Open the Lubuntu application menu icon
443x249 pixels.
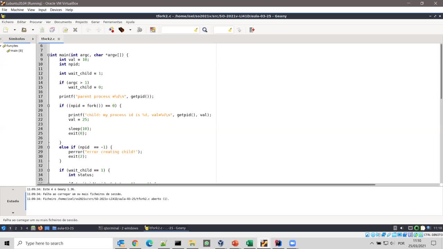click(x=3, y=228)
